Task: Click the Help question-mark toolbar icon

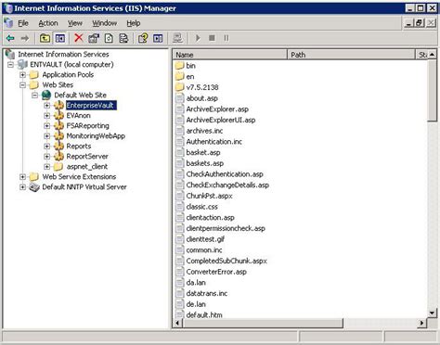Action: (x=143, y=38)
